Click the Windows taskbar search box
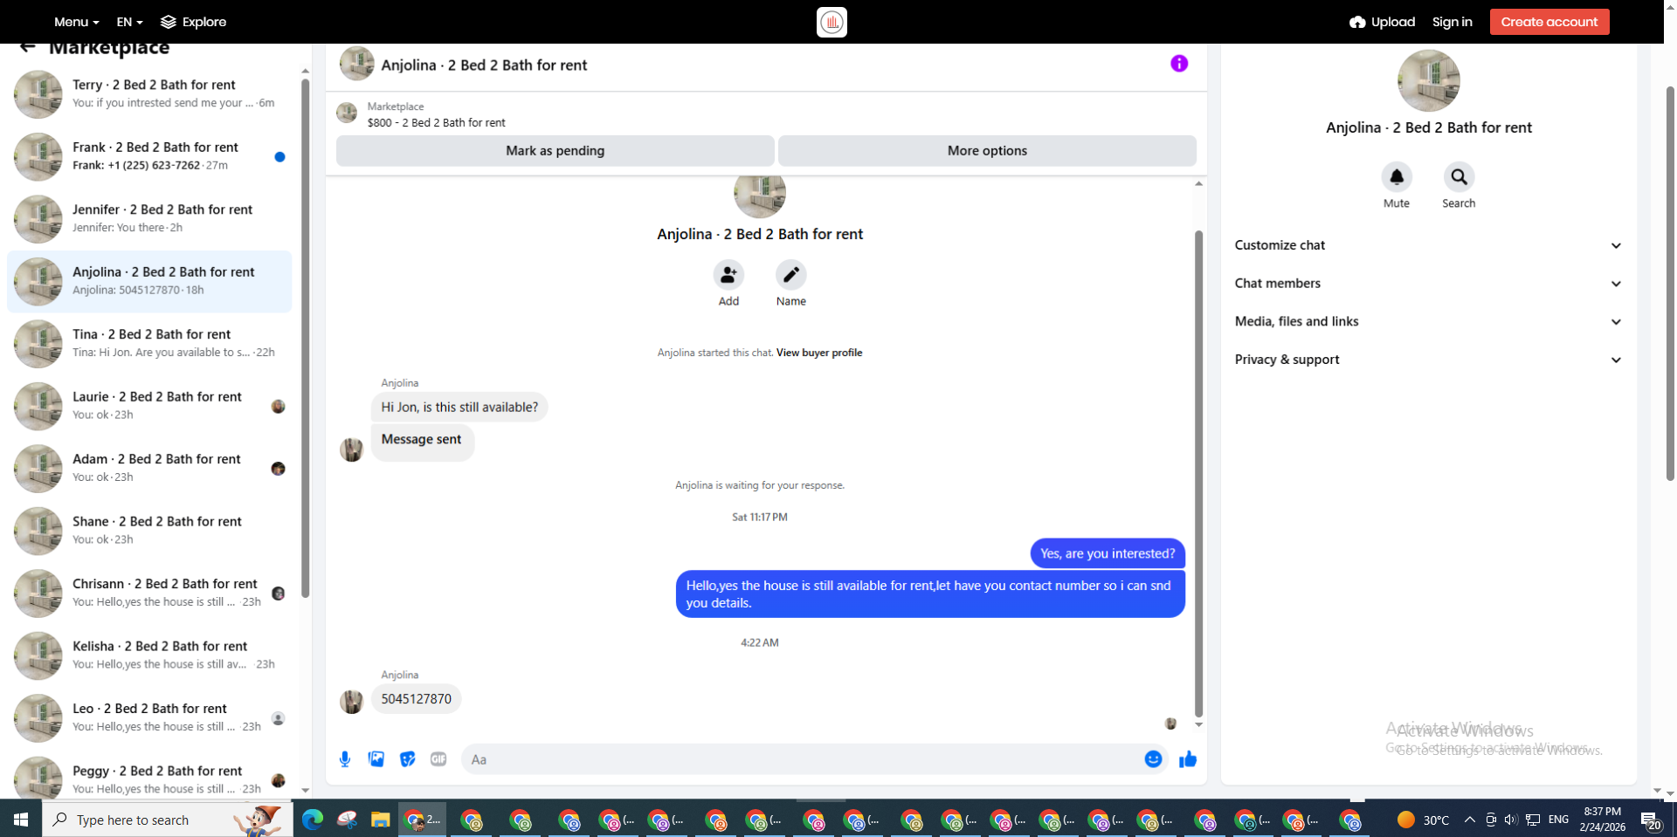The image size is (1677, 837). (168, 820)
